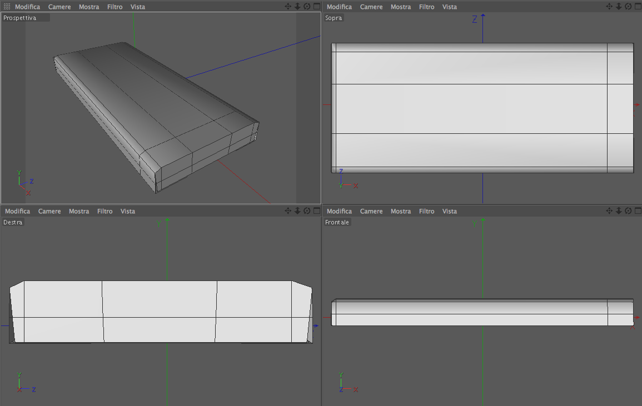Click the rotate-camera icon in the Prospettiva viewport
The image size is (642, 406).
click(307, 6)
